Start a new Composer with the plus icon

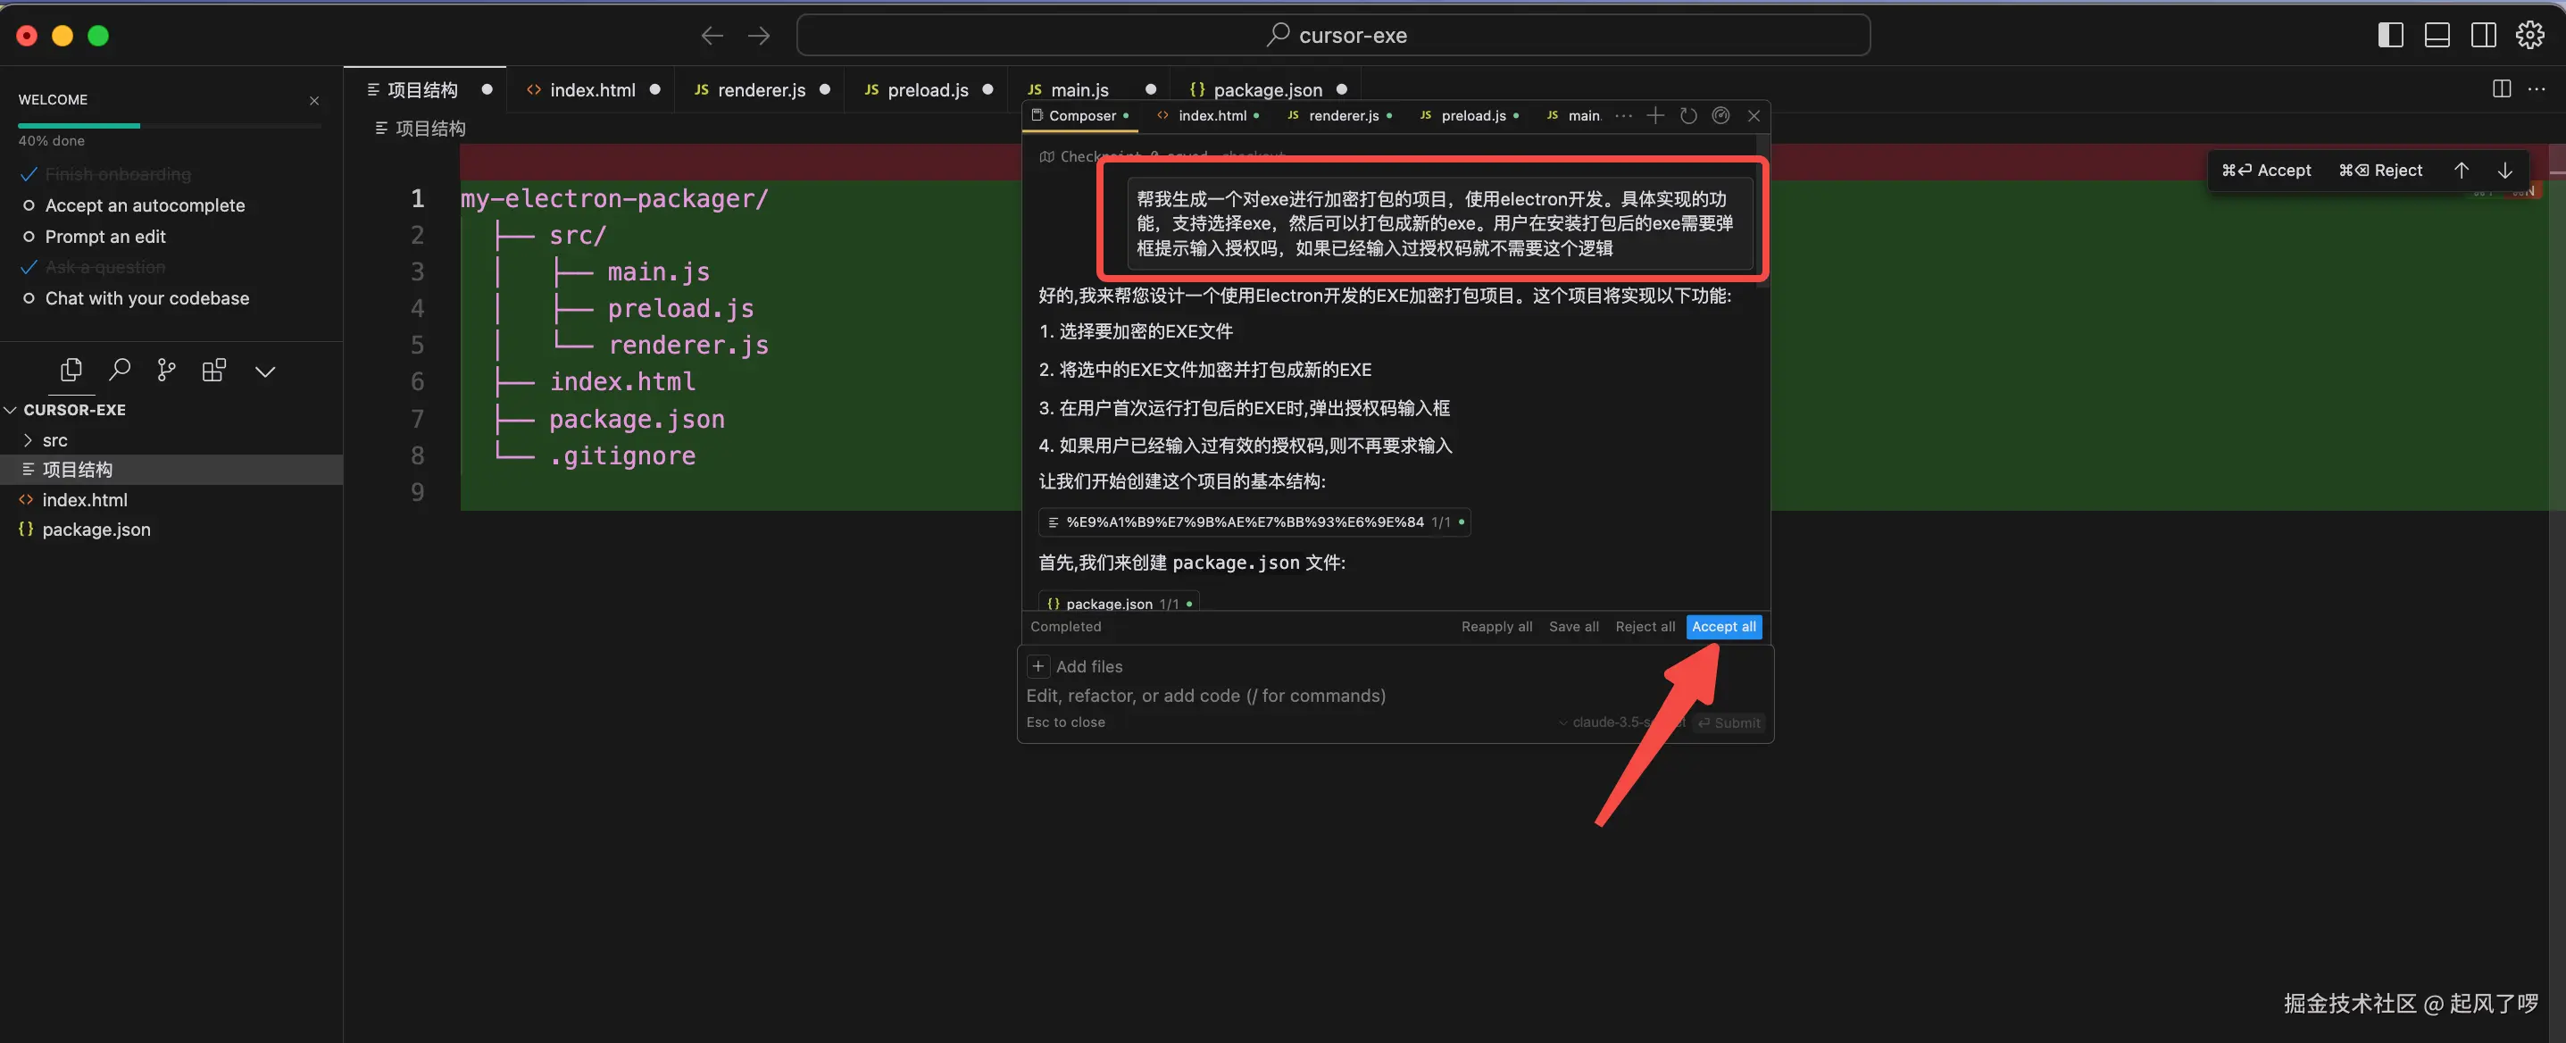(x=1654, y=115)
